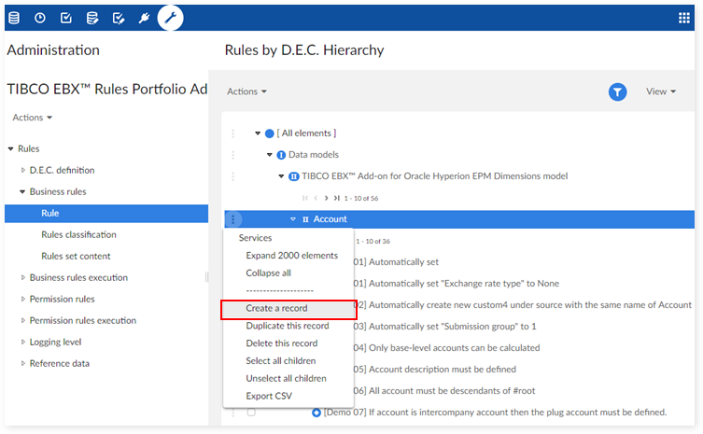Collapse the Business rules node
Image resolution: width=703 pixels, height=434 pixels.
click(22, 192)
